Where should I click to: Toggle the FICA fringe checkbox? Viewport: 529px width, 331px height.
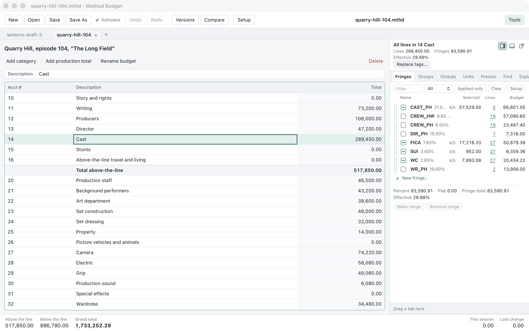(403, 143)
